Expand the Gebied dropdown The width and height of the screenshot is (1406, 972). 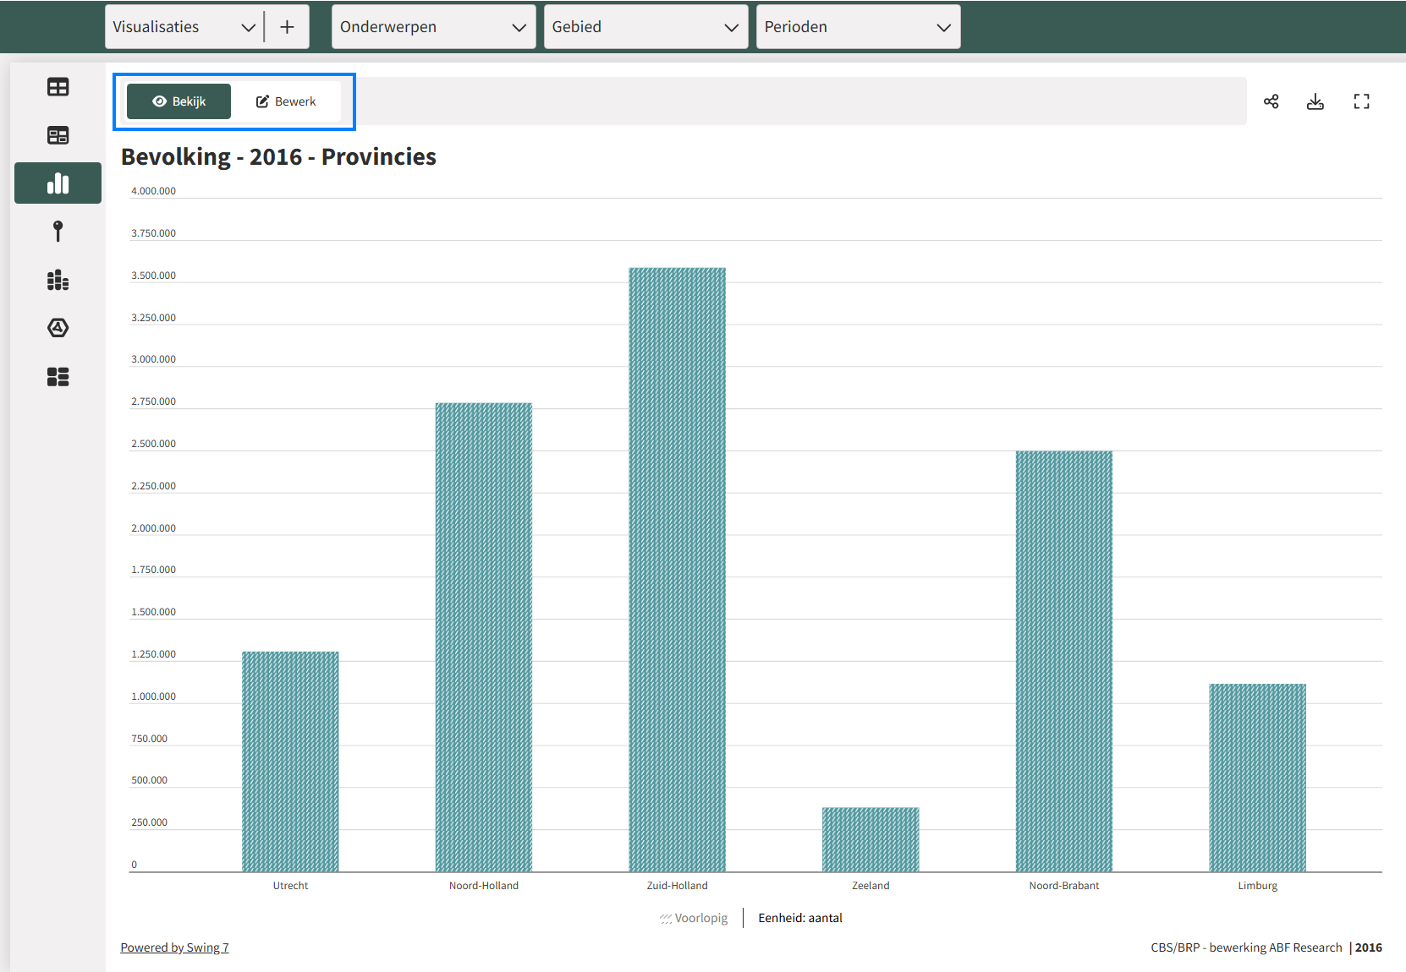(645, 27)
